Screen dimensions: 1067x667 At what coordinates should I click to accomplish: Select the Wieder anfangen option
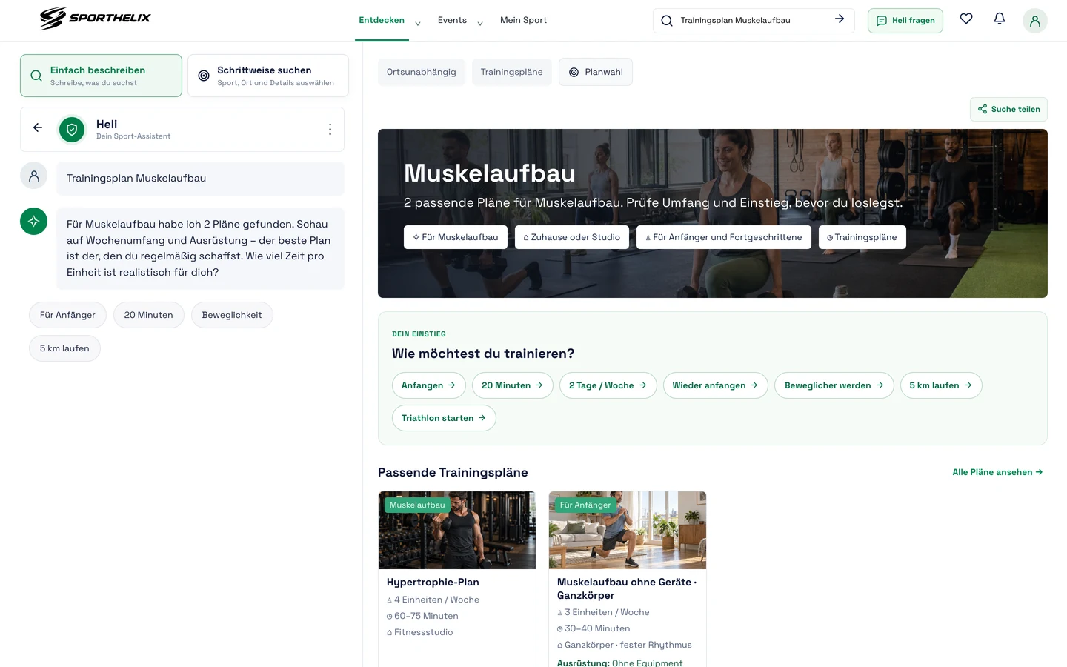point(716,385)
